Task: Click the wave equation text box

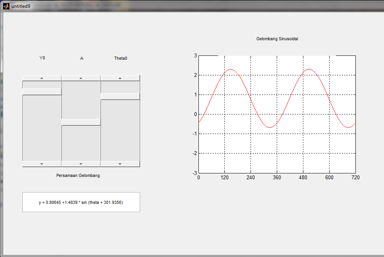Action: coord(81,202)
